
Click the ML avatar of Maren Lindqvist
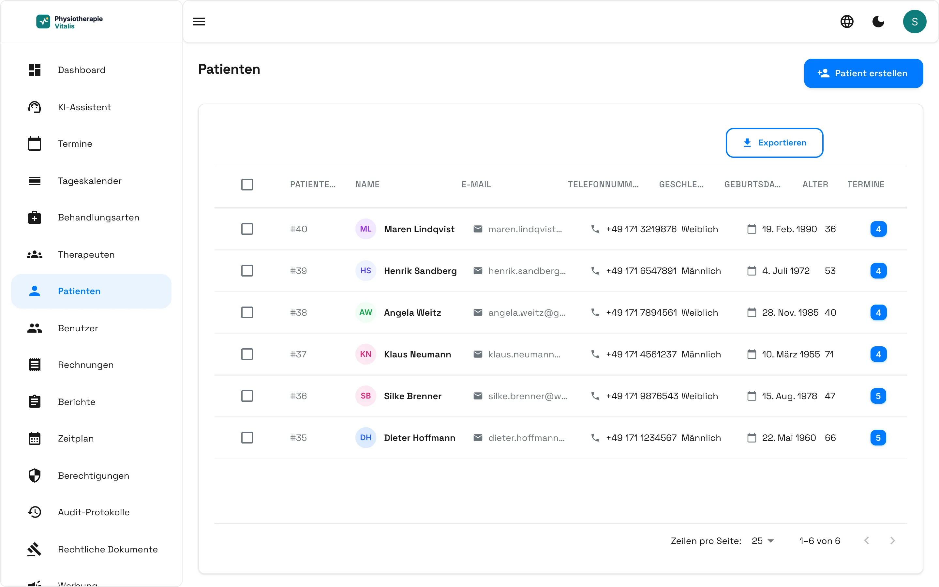(365, 229)
